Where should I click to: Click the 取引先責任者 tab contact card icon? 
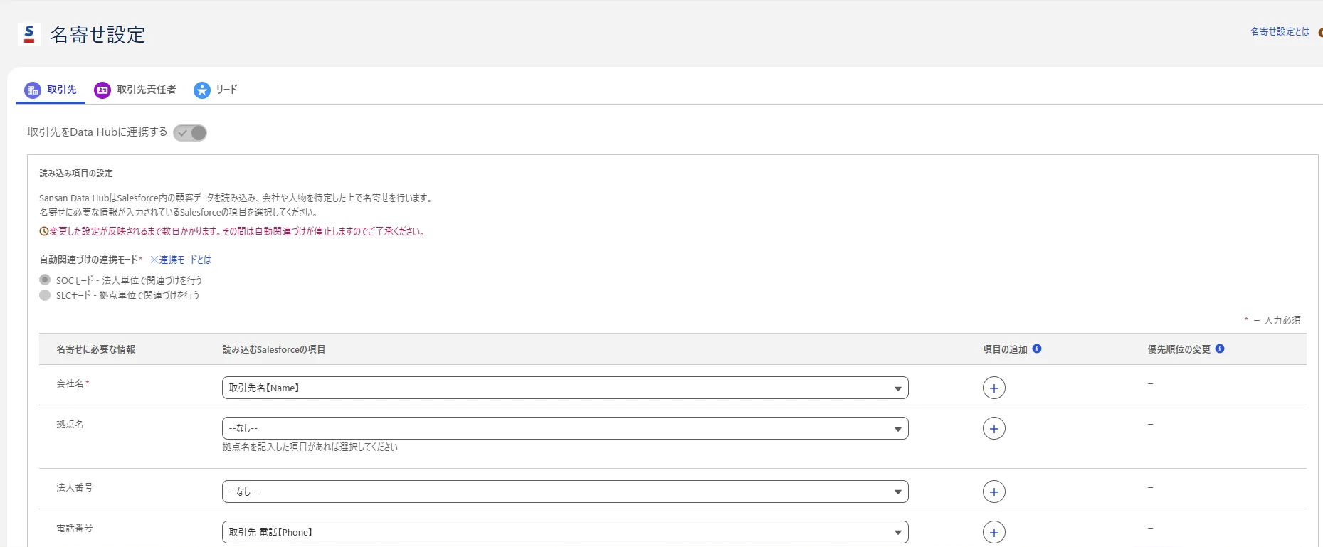coord(102,90)
